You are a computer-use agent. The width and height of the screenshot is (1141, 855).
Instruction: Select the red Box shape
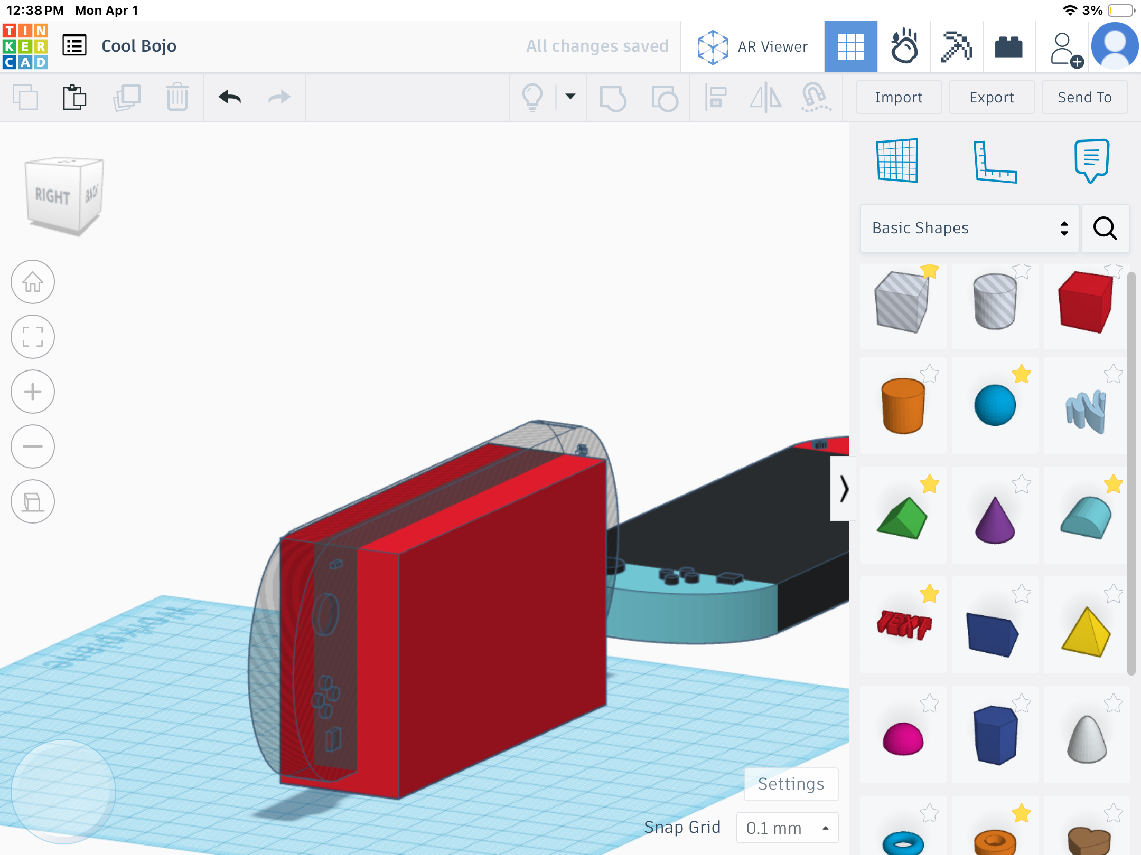point(1086,302)
